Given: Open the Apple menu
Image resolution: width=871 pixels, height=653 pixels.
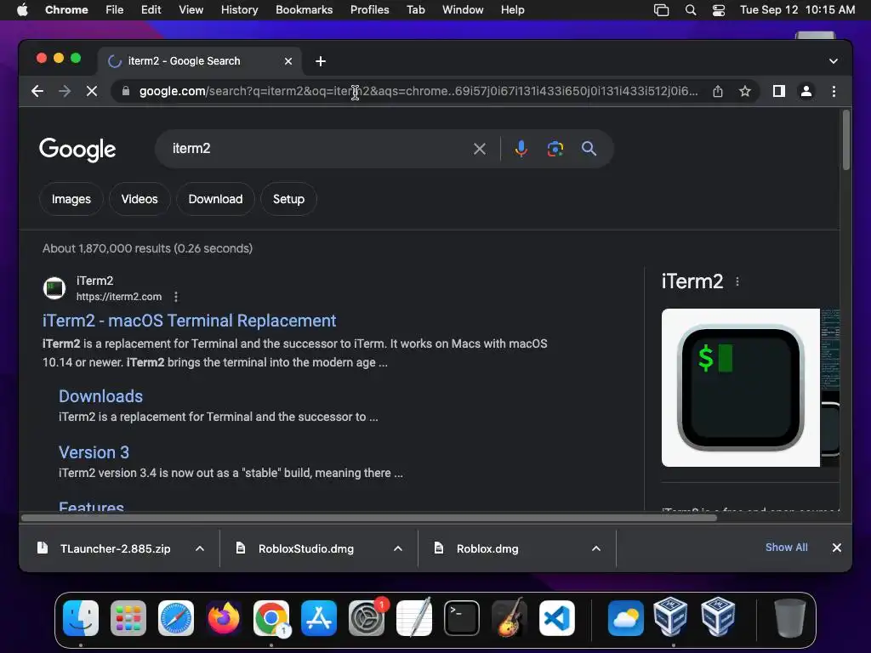Looking at the screenshot, I should [x=22, y=10].
